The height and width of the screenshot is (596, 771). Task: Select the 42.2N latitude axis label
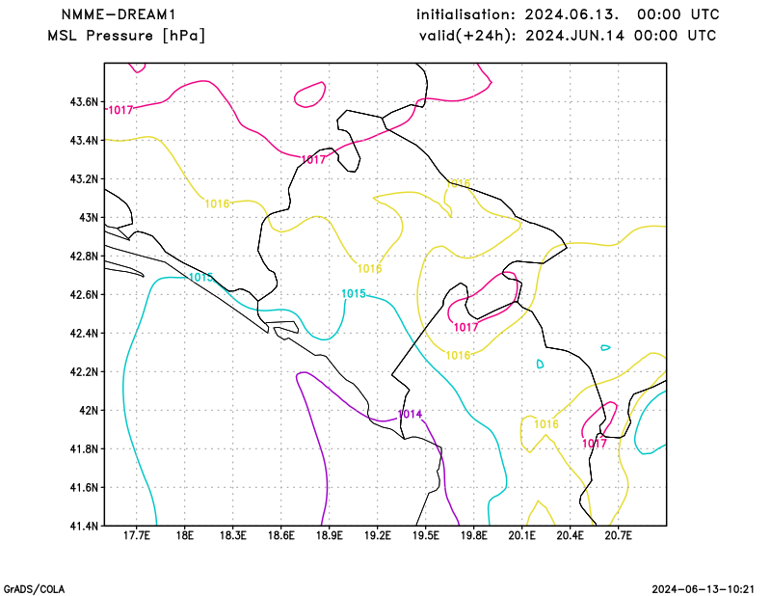tap(84, 371)
